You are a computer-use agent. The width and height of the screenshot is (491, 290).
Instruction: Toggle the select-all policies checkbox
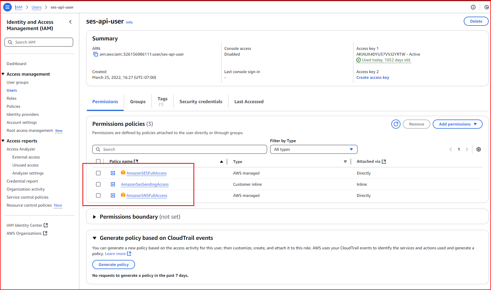tap(98, 161)
